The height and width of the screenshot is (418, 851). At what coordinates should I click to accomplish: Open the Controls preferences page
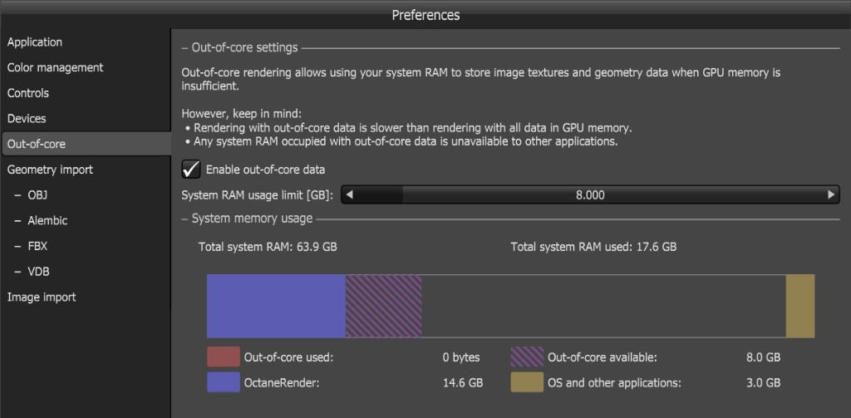click(28, 93)
